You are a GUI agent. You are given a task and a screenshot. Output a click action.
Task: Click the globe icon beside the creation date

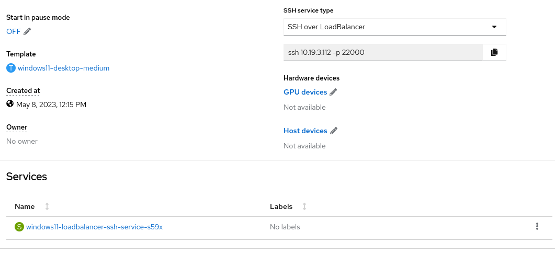point(10,104)
